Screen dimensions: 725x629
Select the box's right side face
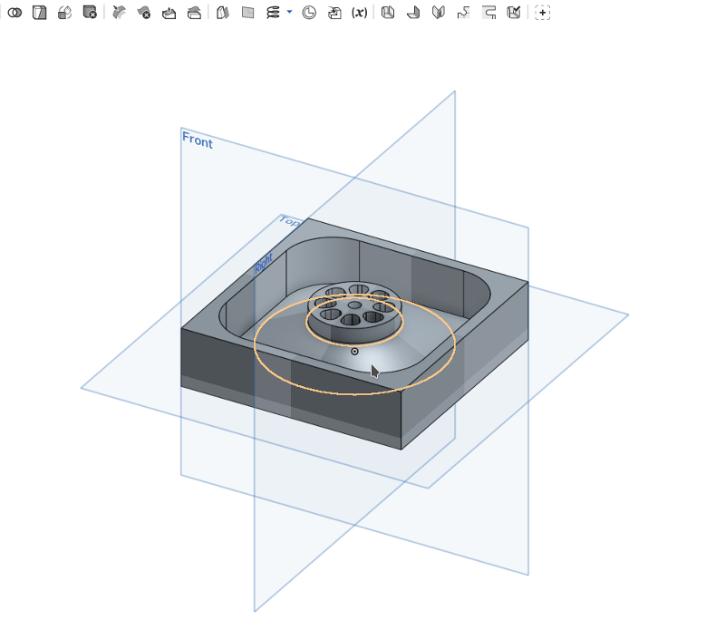465,365
